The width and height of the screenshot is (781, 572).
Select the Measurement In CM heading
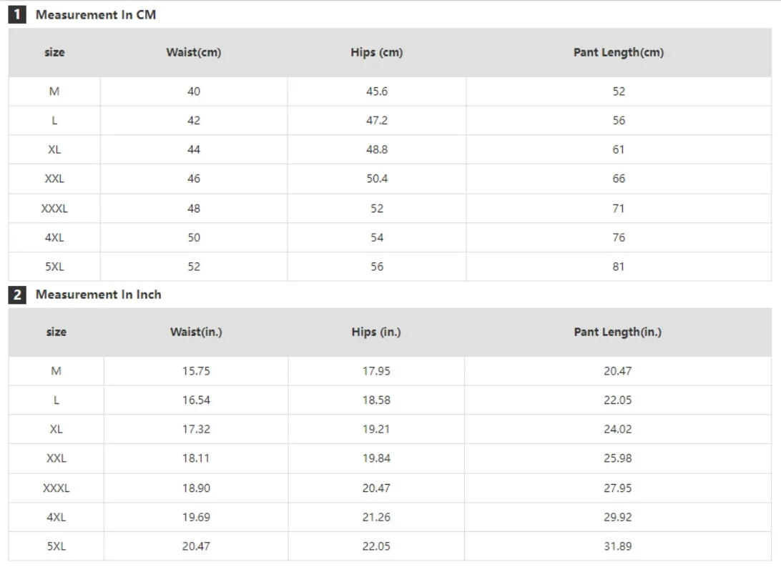96,15
